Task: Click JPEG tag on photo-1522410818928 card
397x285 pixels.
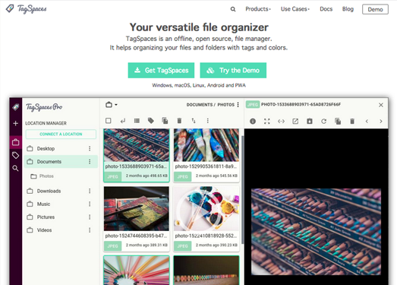Action: (182, 246)
